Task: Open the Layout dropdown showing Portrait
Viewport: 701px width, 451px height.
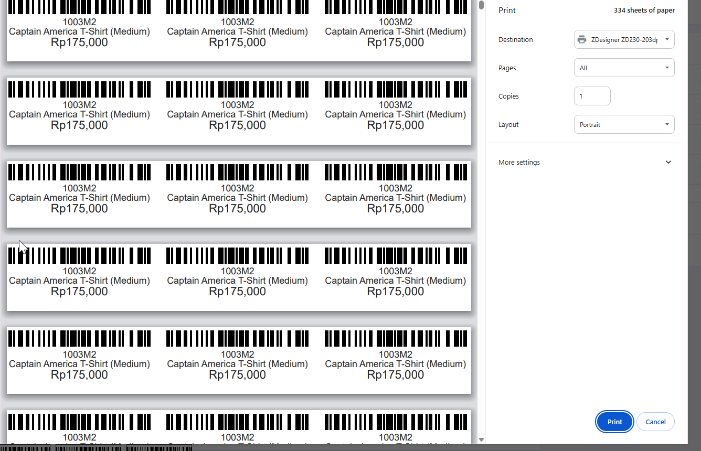Action: pyautogui.click(x=624, y=125)
